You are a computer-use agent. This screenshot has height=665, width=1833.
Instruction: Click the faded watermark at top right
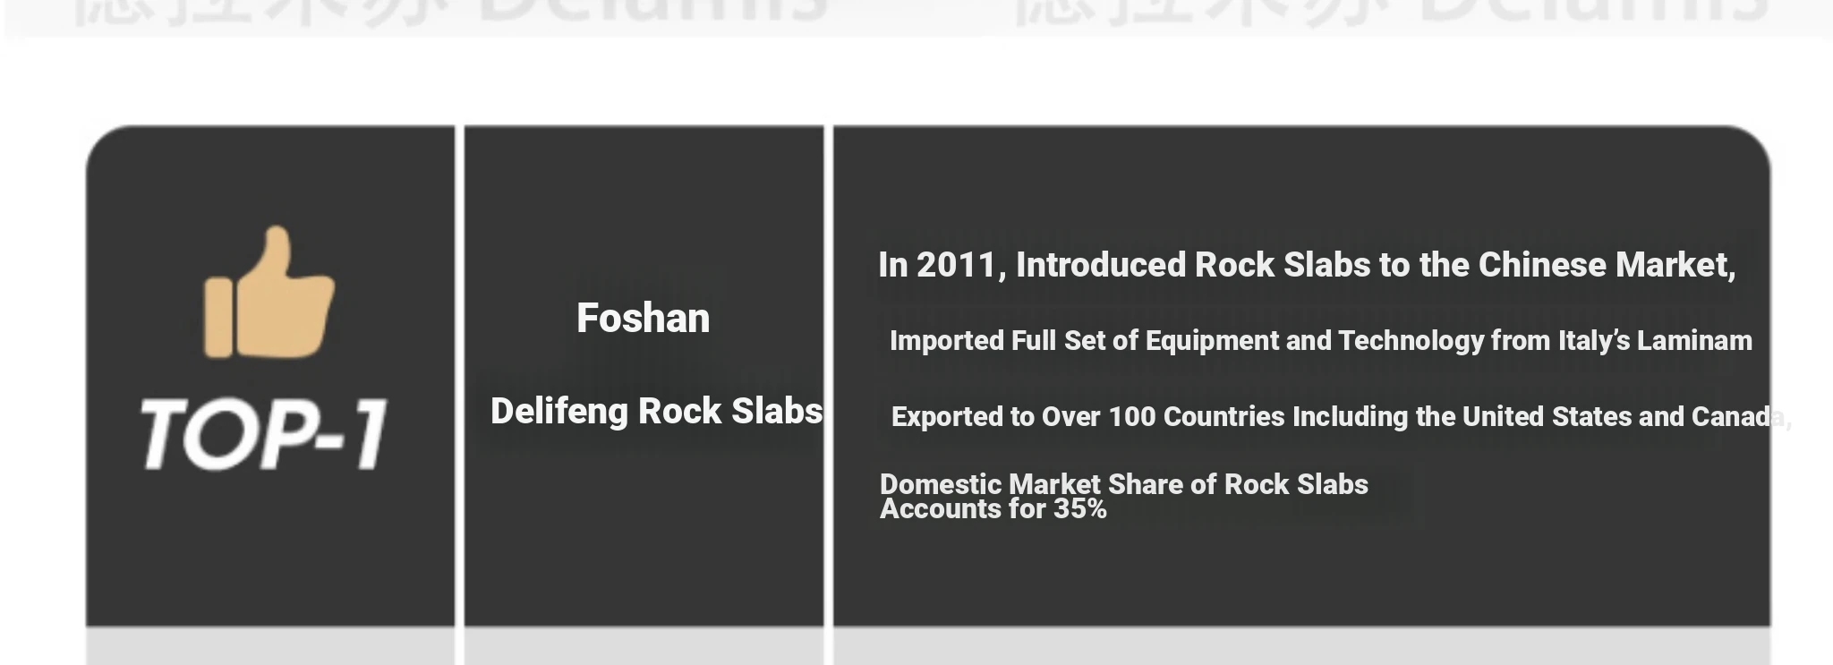1392,13
